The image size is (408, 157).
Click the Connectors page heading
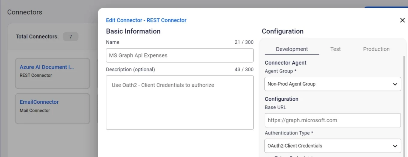(25, 12)
